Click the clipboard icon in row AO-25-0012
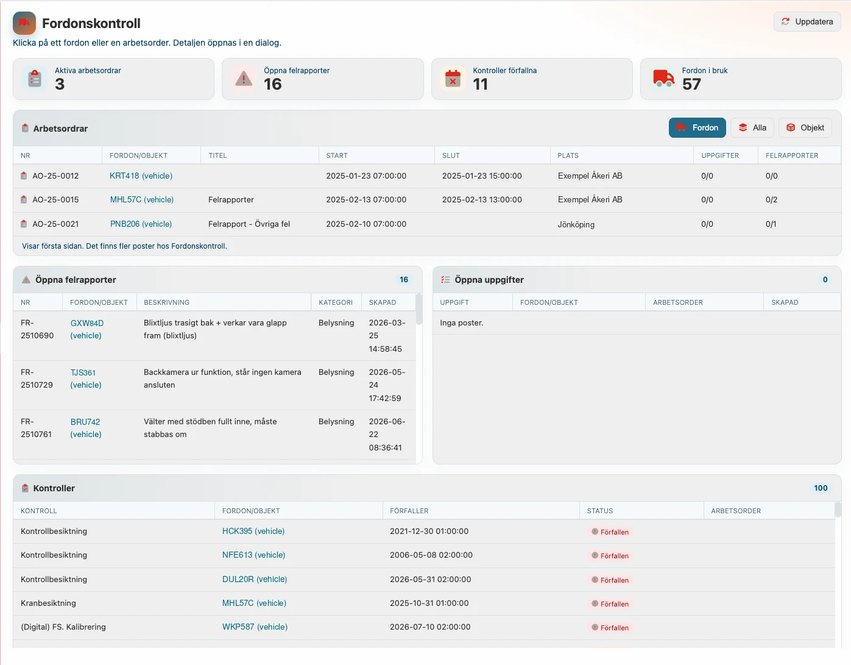Screen dimensions: 851x665 click(x=24, y=176)
